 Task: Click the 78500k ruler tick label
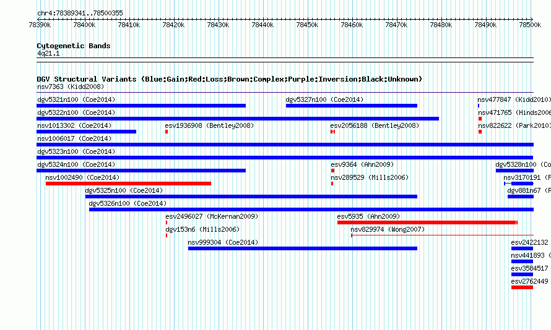(x=530, y=25)
